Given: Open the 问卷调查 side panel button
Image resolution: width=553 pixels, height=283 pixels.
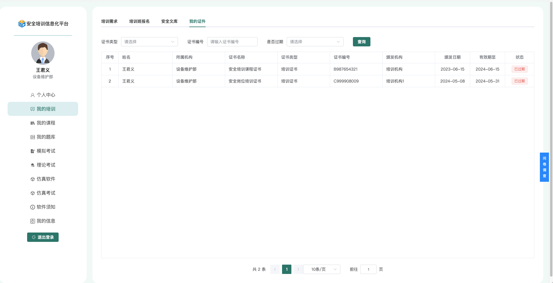Looking at the screenshot, I should coord(544,167).
